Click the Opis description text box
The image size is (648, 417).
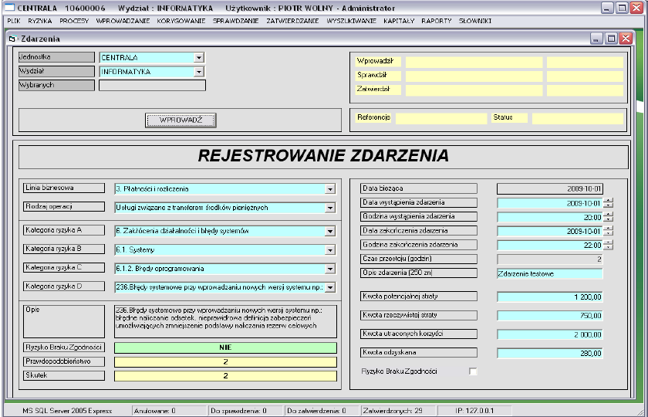coord(225,321)
